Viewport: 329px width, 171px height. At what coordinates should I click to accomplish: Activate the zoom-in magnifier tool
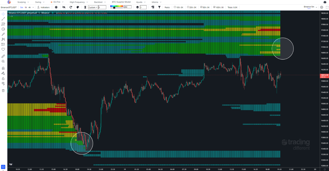point(3,61)
